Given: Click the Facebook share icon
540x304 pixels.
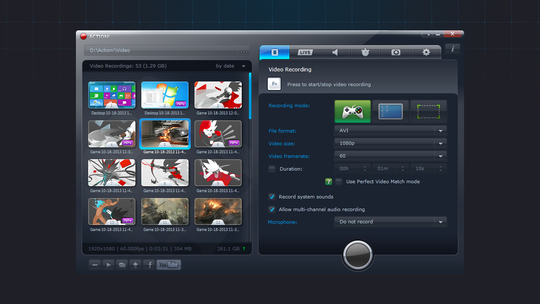Looking at the screenshot, I should click(x=148, y=265).
